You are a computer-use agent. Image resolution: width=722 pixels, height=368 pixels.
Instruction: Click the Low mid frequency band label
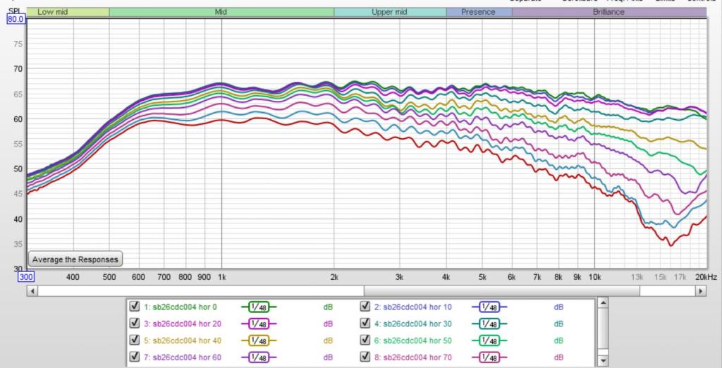click(52, 12)
